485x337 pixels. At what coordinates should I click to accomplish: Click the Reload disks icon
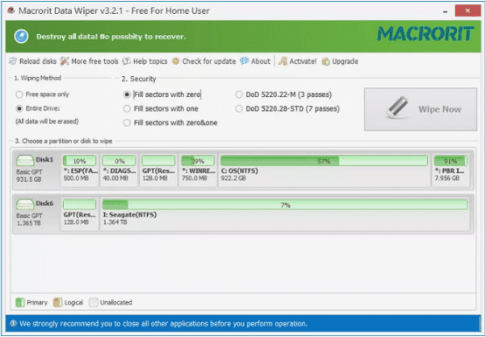click(13, 61)
